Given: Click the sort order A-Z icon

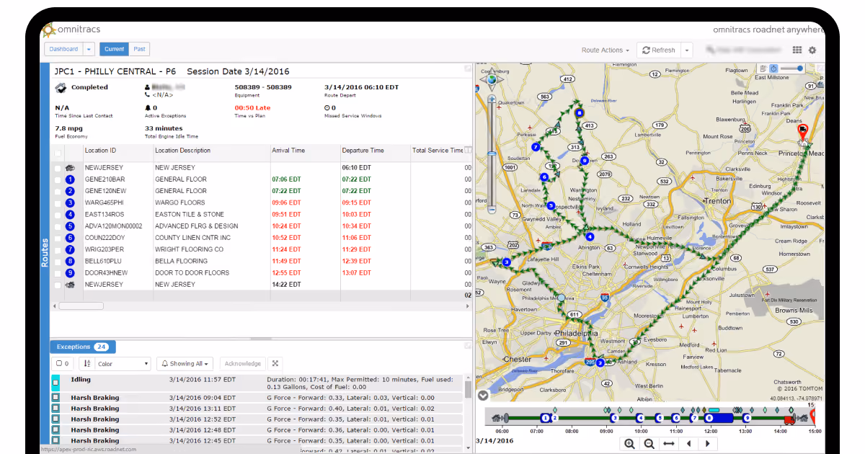Looking at the screenshot, I should [87, 364].
